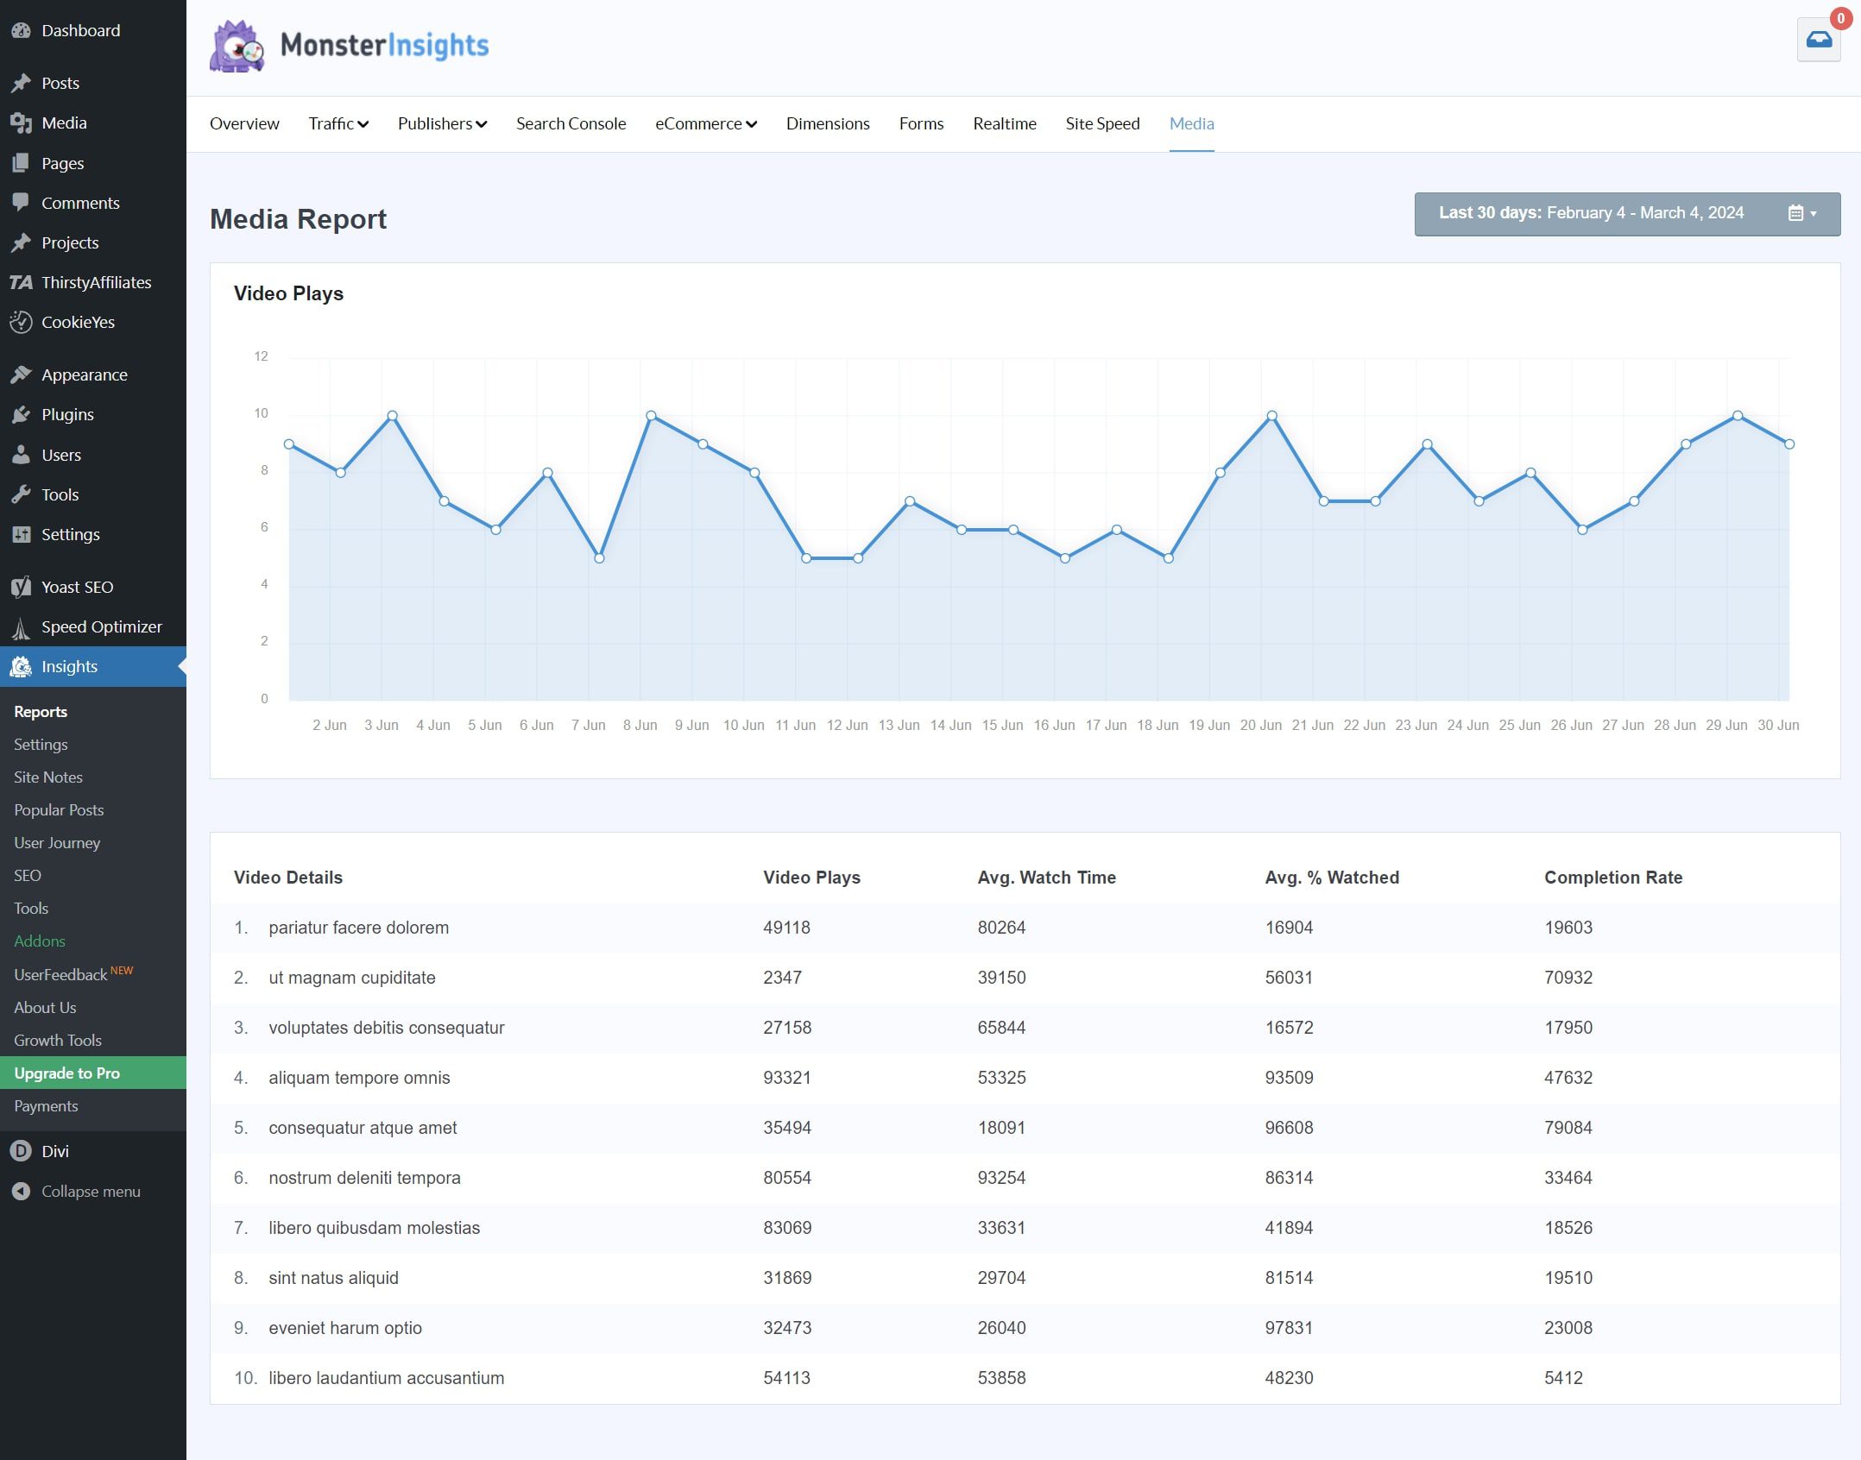
Task: Select the Media sidebar icon
Action: [x=22, y=123]
